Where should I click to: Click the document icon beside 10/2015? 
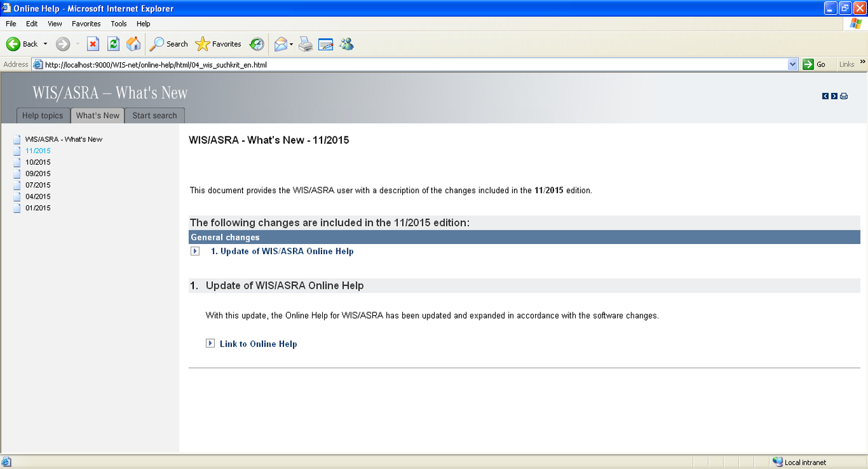pyautogui.click(x=17, y=162)
